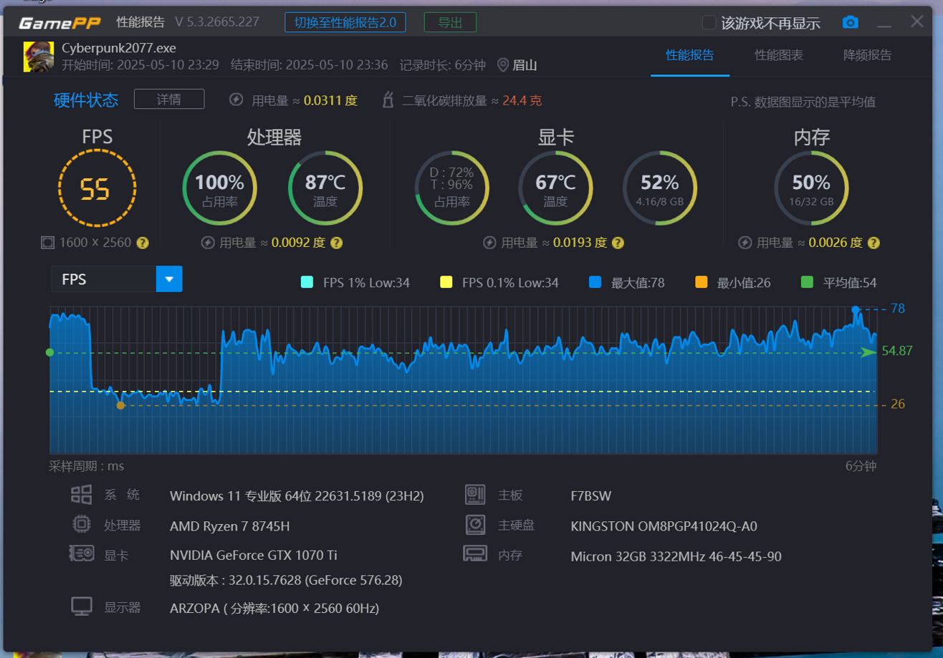The image size is (943, 658).
Task: Click the Windows logo icon next to 系统
Action: pyautogui.click(x=81, y=495)
